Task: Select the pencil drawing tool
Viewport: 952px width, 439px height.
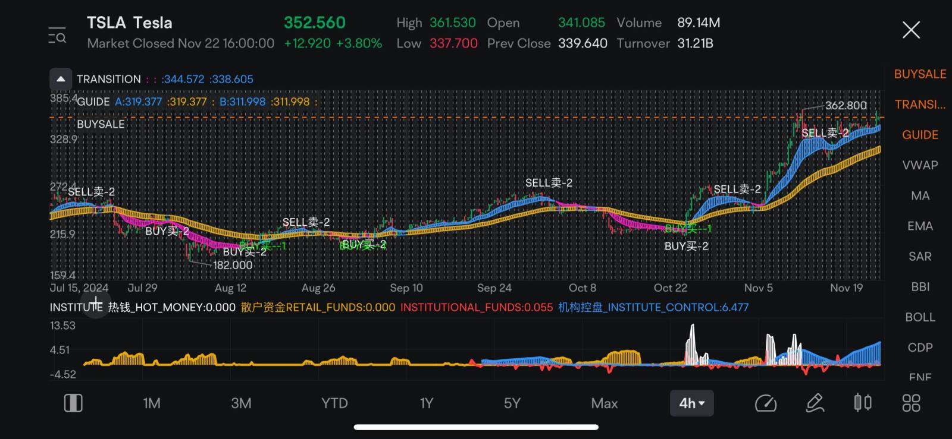Action: tap(815, 403)
